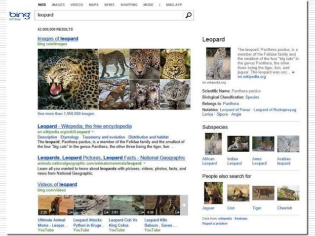Open the Indian Leopard subspecies thumbnail
Image resolution: width=315 pixels, height=236 pixels.
pyautogui.click(x=238, y=144)
